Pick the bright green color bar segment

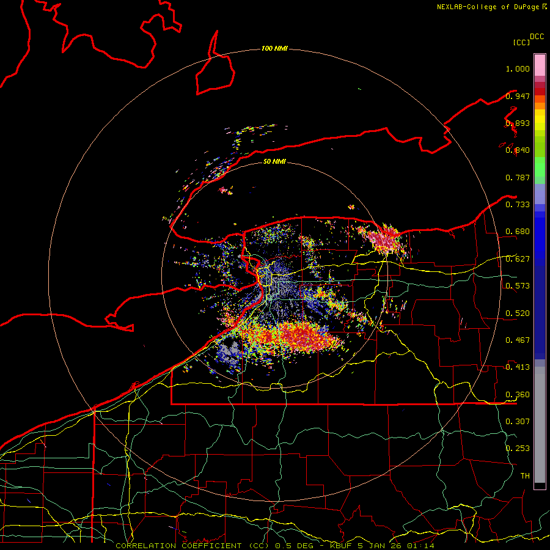(x=540, y=167)
